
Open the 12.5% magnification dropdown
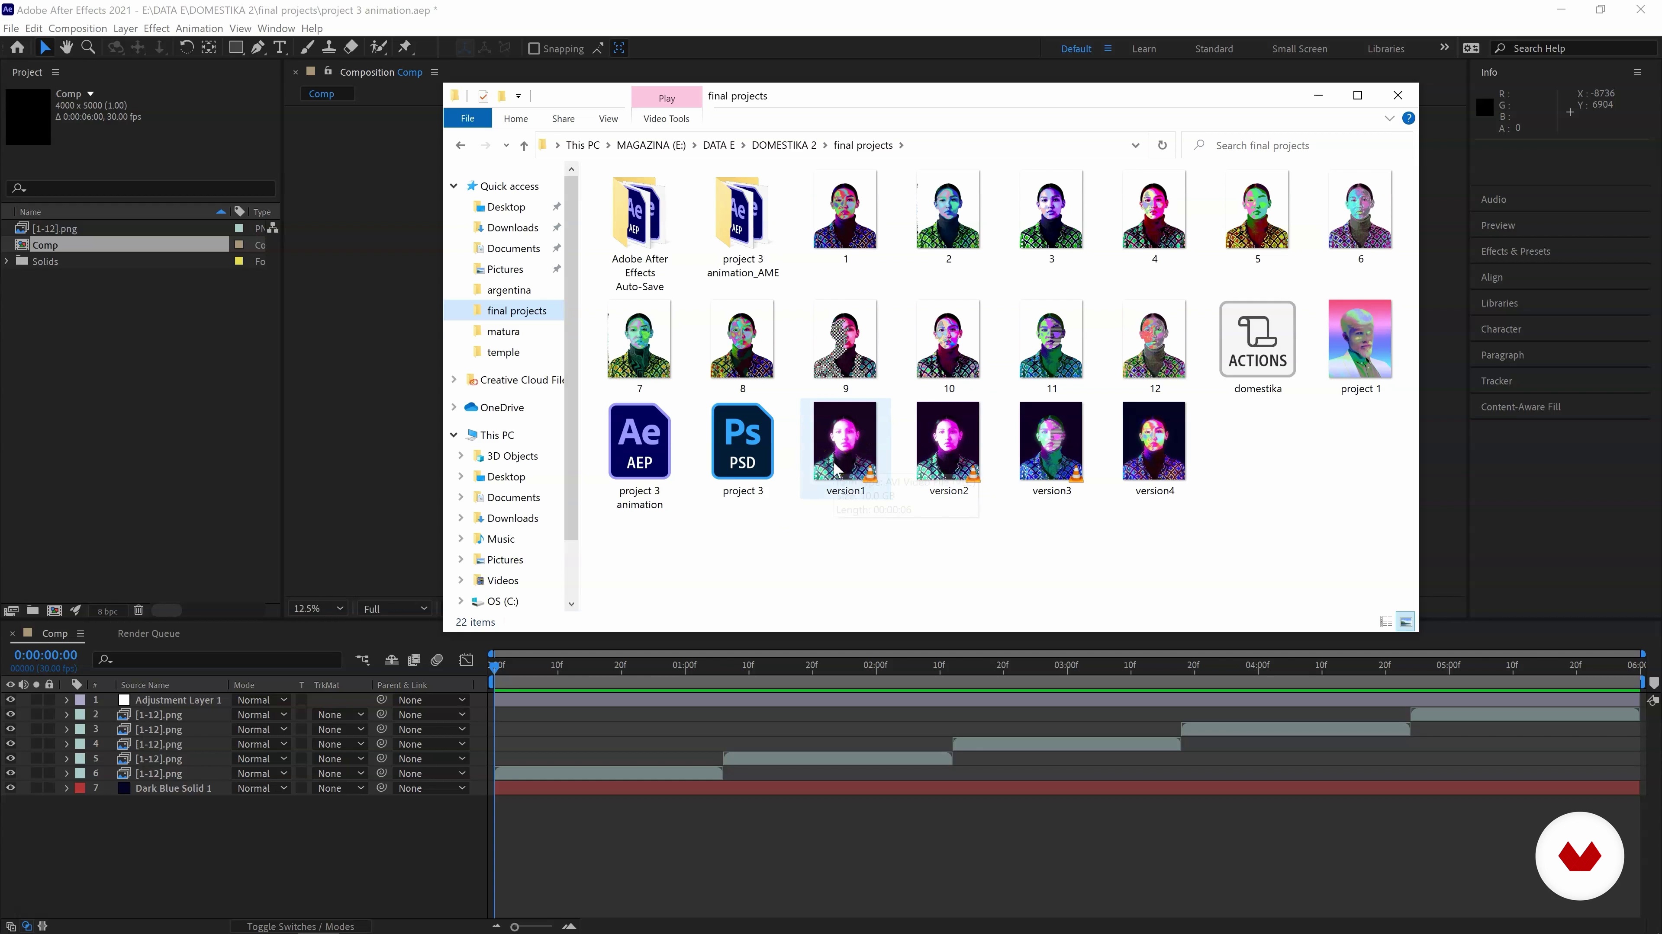tap(319, 608)
